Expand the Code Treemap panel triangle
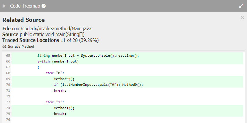247x123 pixels. tap(4, 6)
